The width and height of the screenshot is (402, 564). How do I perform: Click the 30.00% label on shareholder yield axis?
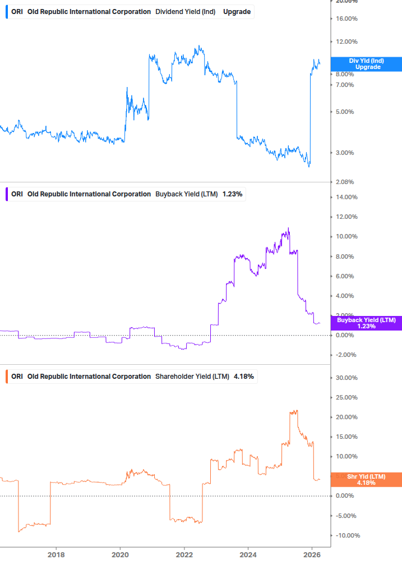click(x=346, y=378)
